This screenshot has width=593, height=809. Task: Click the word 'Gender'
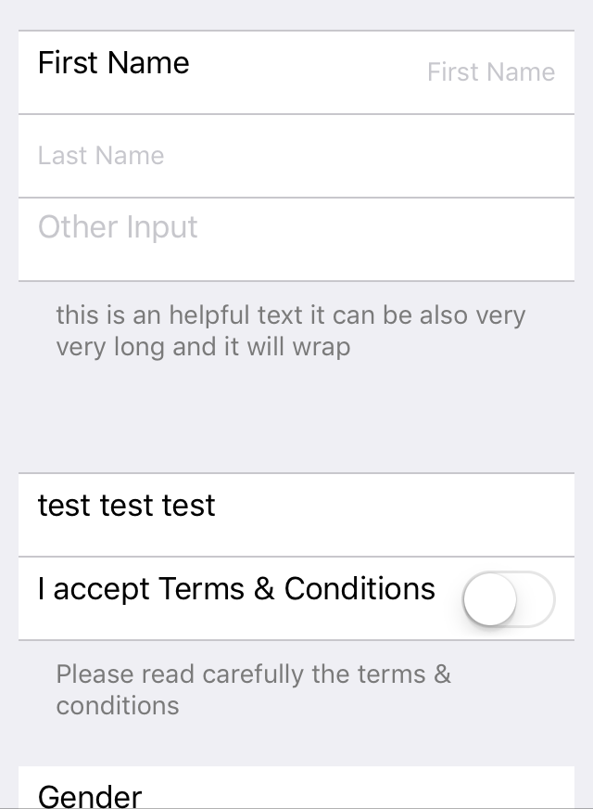[90, 796]
